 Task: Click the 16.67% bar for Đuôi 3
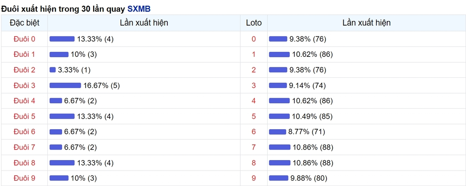tap(65, 85)
